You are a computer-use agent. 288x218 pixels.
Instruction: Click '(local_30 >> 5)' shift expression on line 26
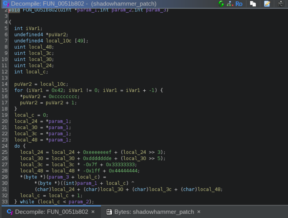pos(142,158)
